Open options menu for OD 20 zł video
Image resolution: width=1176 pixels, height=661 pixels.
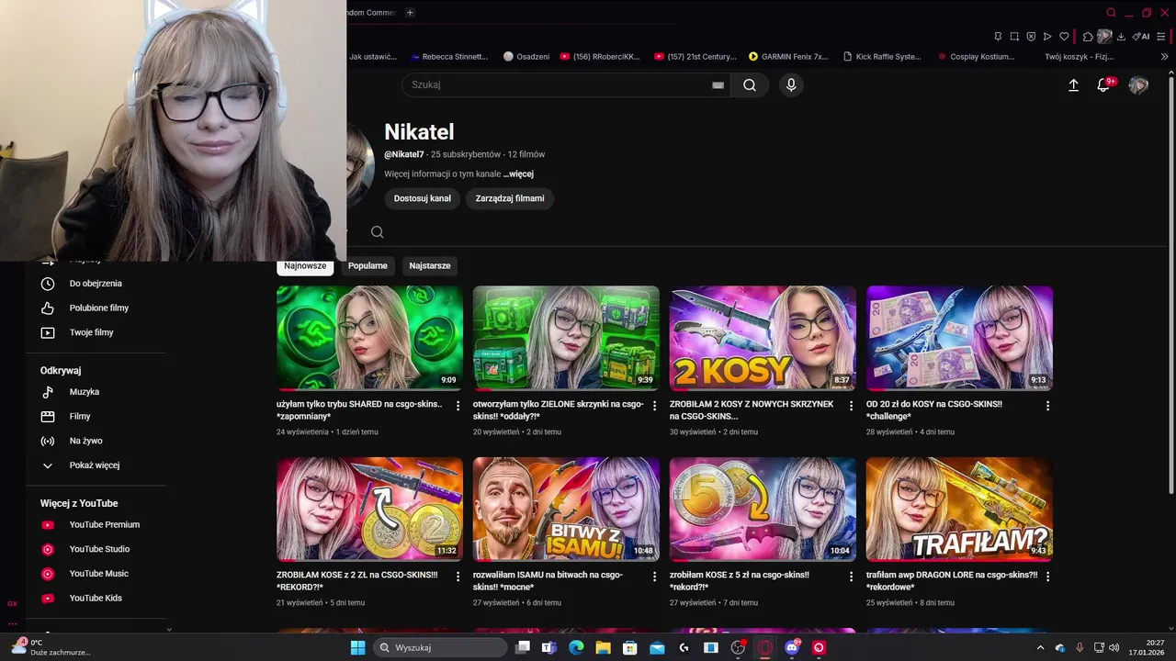click(1047, 406)
